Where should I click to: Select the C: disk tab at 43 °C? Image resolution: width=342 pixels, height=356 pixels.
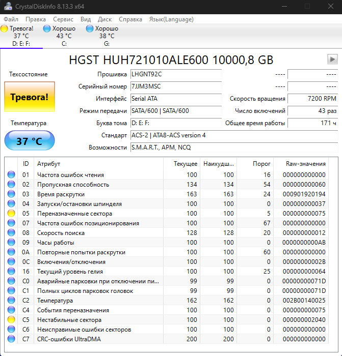[x=64, y=36]
